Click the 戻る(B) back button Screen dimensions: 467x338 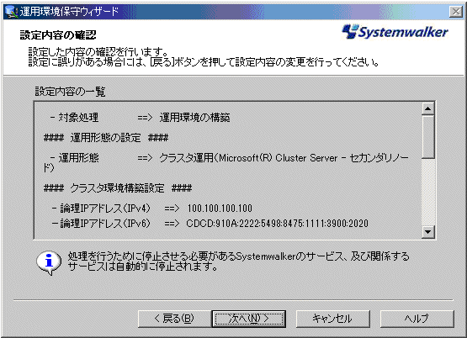click(x=175, y=319)
